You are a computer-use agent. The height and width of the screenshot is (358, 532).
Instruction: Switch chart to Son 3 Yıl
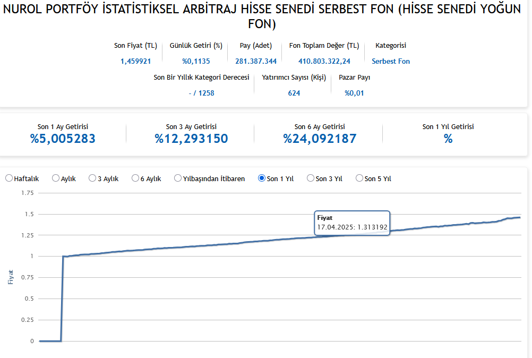(311, 178)
